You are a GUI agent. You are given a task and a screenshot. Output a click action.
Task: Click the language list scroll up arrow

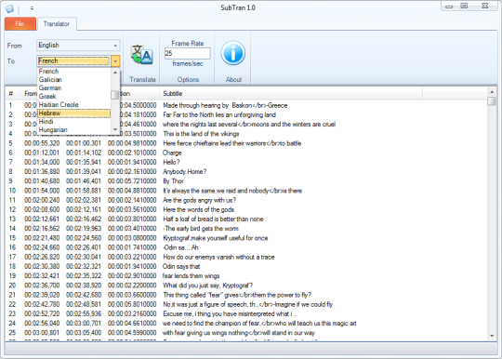point(115,73)
